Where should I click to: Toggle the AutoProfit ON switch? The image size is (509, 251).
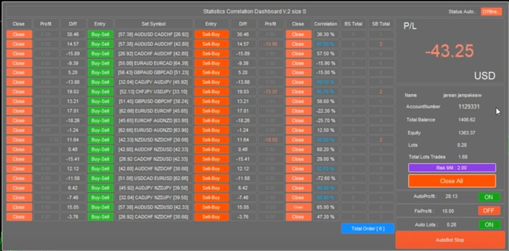pyautogui.click(x=489, y=197)
